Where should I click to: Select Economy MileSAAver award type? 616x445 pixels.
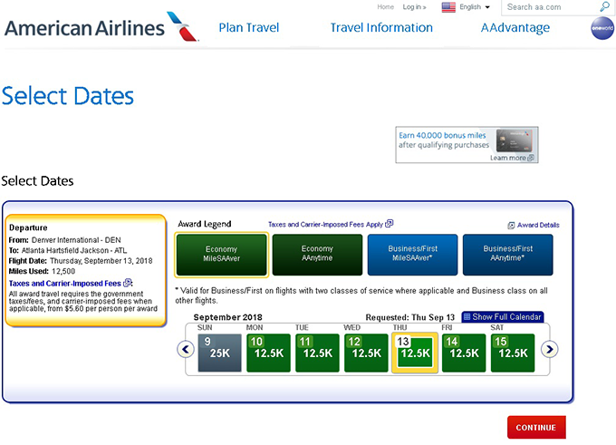[x=221, y=255]
